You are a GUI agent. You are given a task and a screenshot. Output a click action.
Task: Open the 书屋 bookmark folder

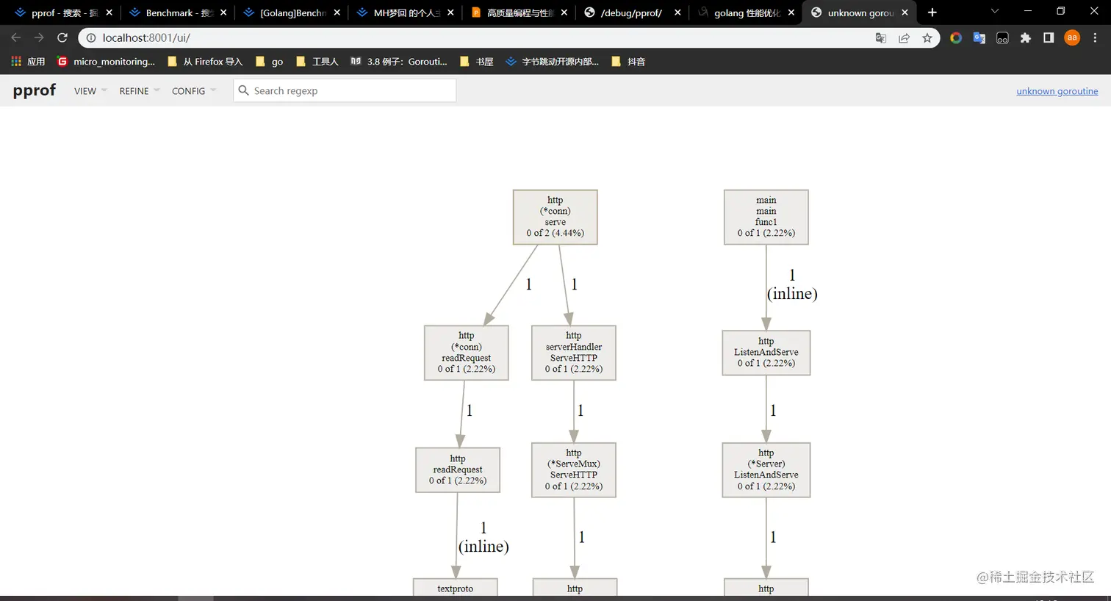(x=476, y=62)
